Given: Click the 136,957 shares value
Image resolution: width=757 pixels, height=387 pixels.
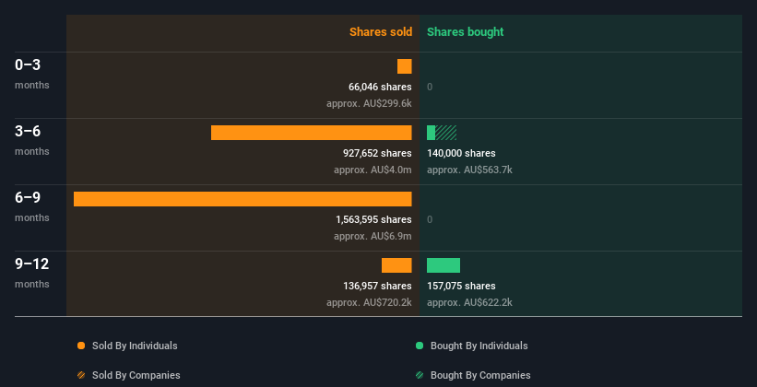Looking at the screenshot, I should pos(377,286).
